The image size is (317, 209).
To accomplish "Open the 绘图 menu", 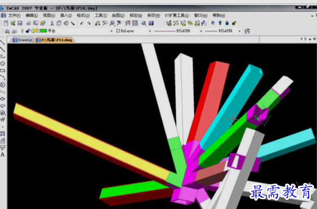I will click(118, 15).
